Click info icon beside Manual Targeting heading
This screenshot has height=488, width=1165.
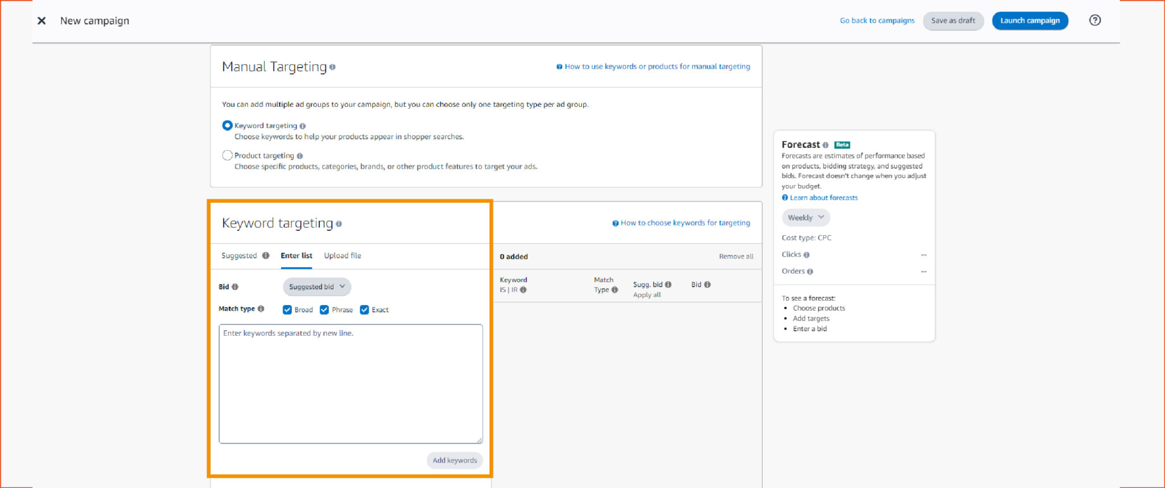coord(332,67)
